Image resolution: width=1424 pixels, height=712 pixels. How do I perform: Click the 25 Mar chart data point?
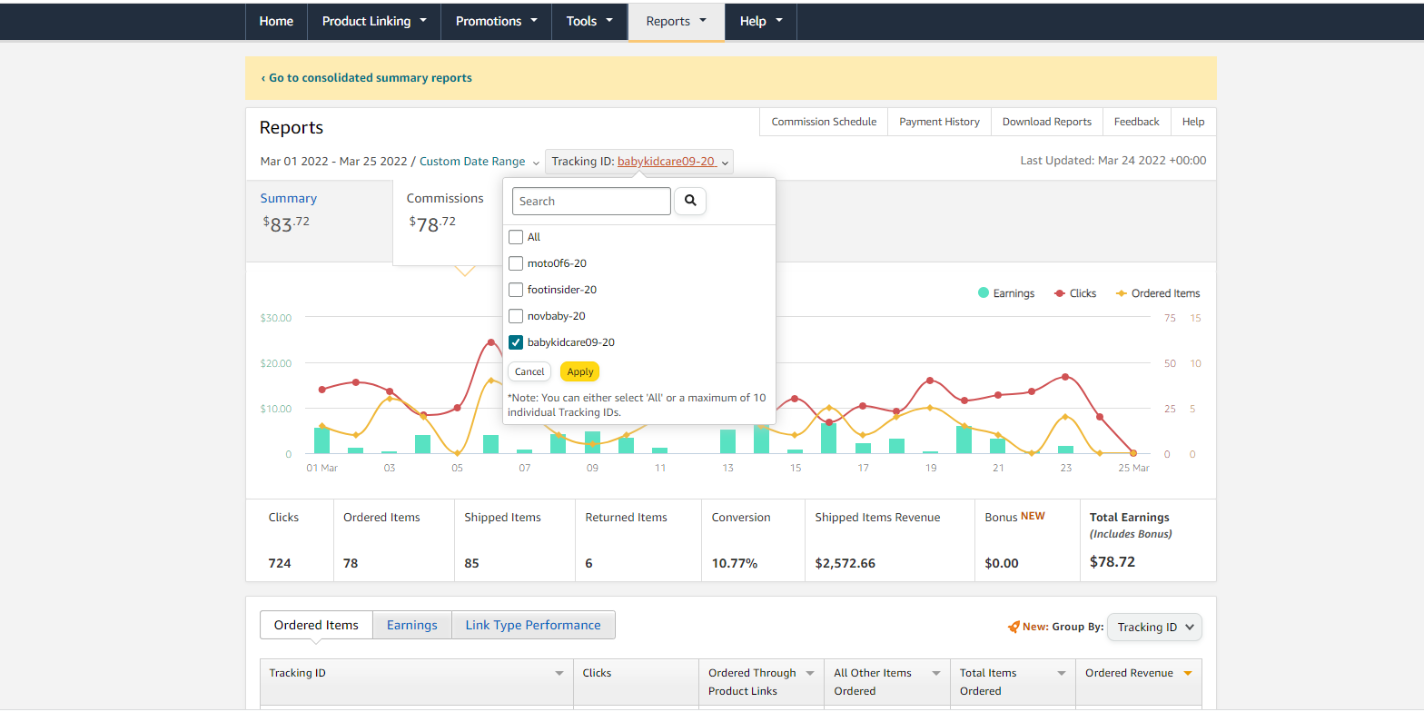coord(1133,453)
